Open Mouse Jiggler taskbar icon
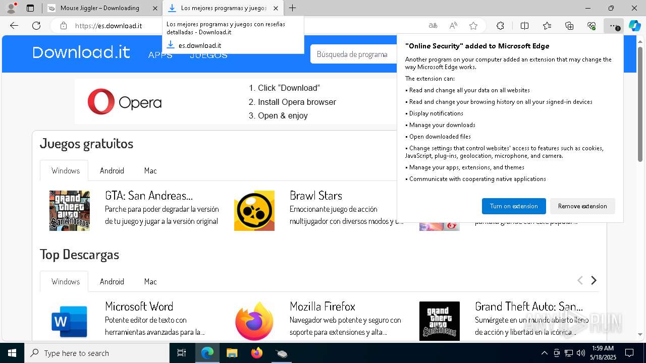646x363 pixels. pos(282,353)
